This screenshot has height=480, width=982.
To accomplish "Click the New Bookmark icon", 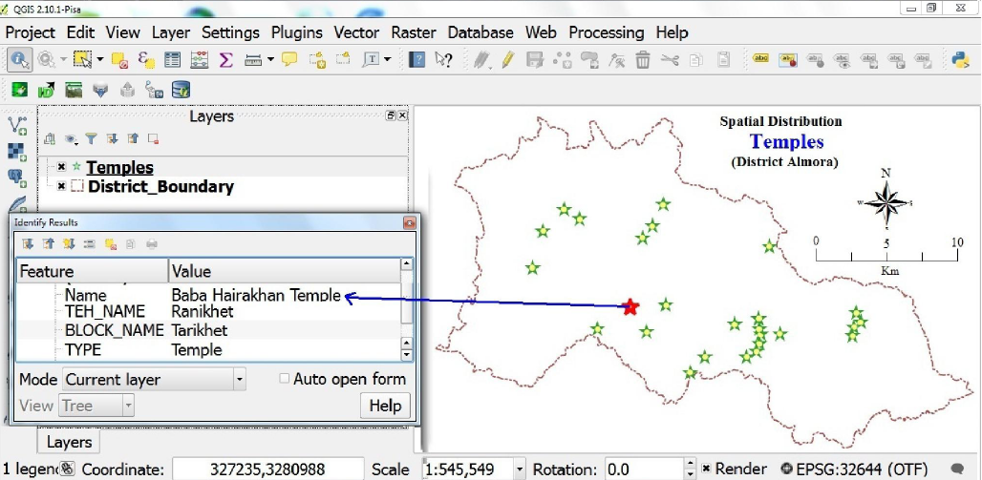I will pyautogui.click(x=317, y=60).
